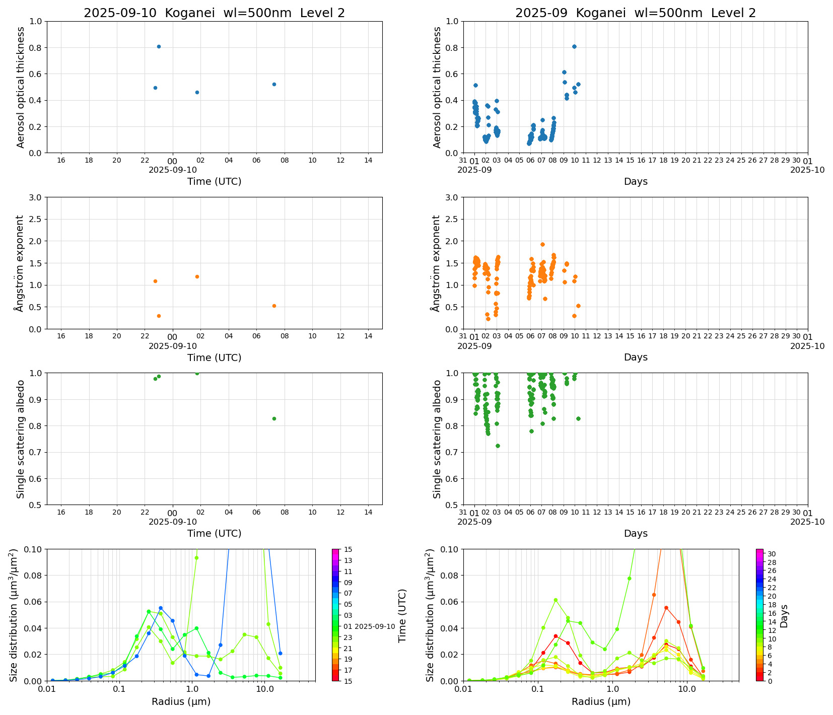Click 'Days' under the monthly albedo plot
This screenshot has width=833, height=715.
(636, 533)
